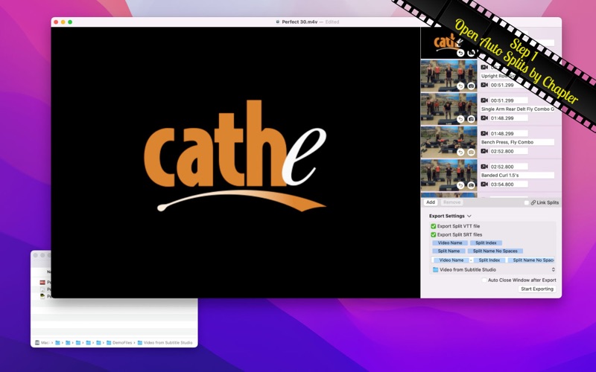
Task: Click the Start Exporting button
Action: tap(537, 289)
